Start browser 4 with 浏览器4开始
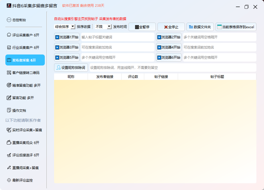 [169, 47]
